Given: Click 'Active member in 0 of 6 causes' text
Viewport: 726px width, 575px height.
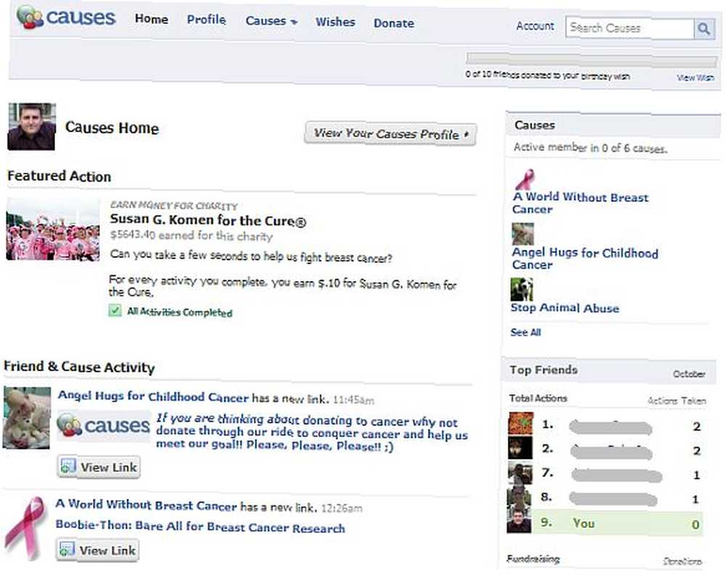Looking at the screenshot, I should 590,147.
